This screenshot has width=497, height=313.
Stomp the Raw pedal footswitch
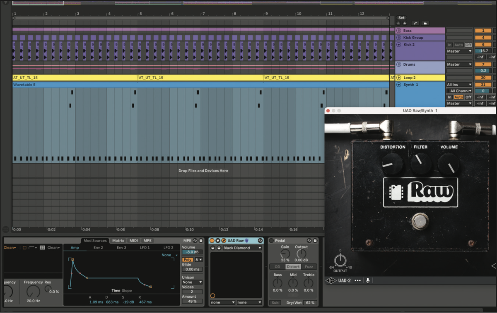(x=421, y=221)
